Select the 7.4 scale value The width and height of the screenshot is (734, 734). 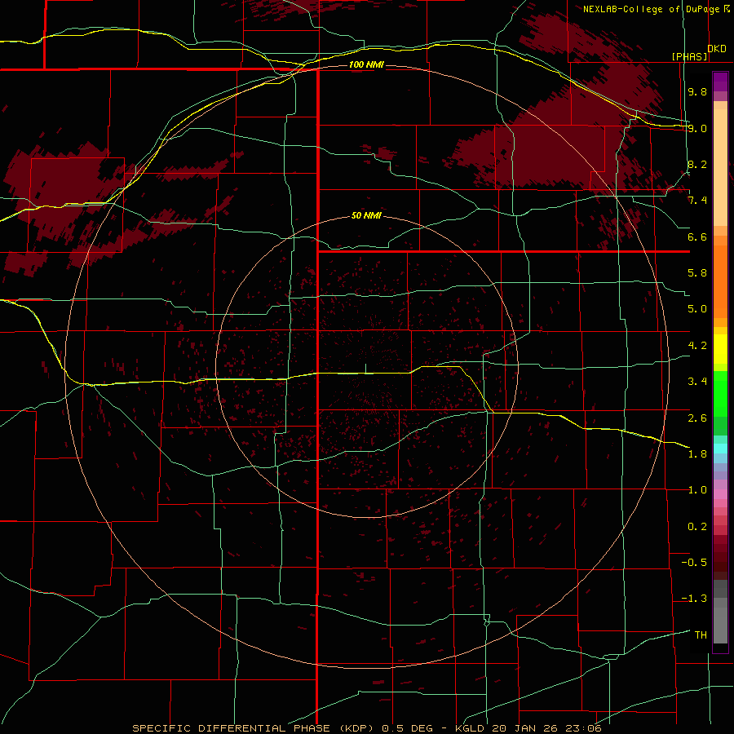[x=697, y=201]
